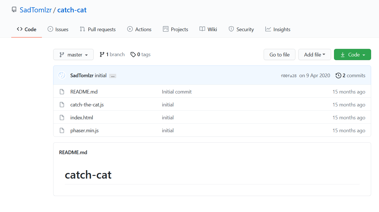The image size is (379, 212).
Task: Open the Security tab
Action: [x=241, y=29]
